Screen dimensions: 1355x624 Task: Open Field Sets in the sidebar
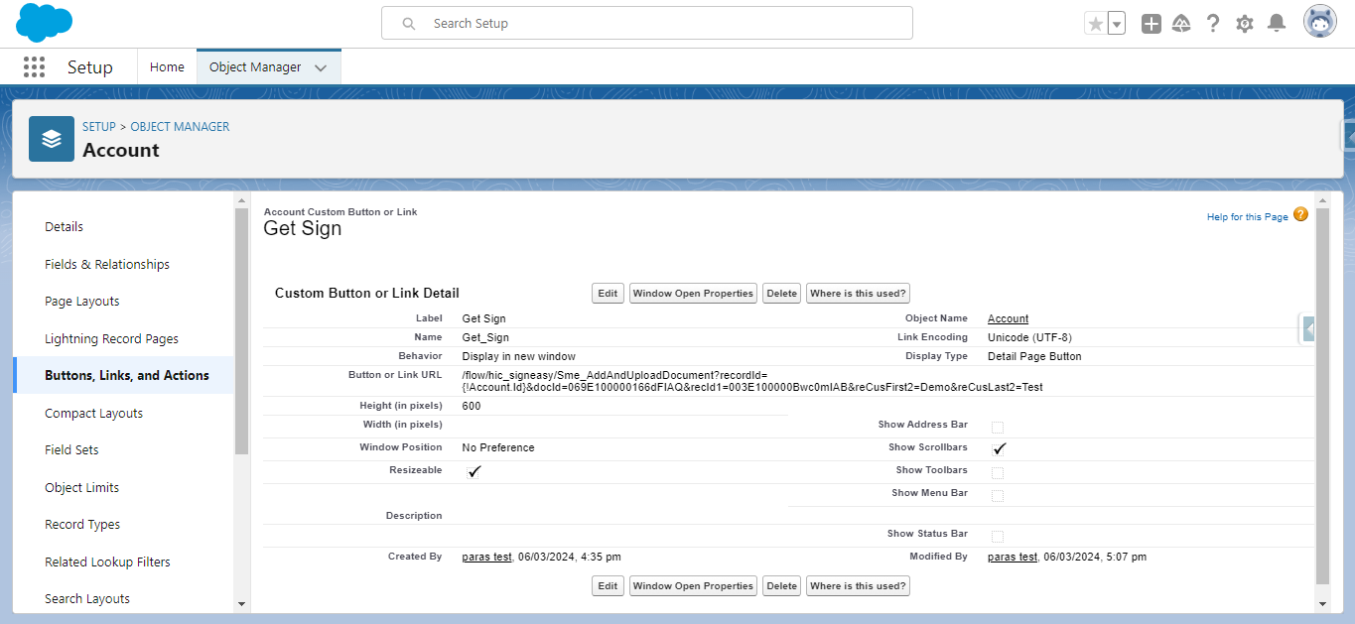coord(72,450)
